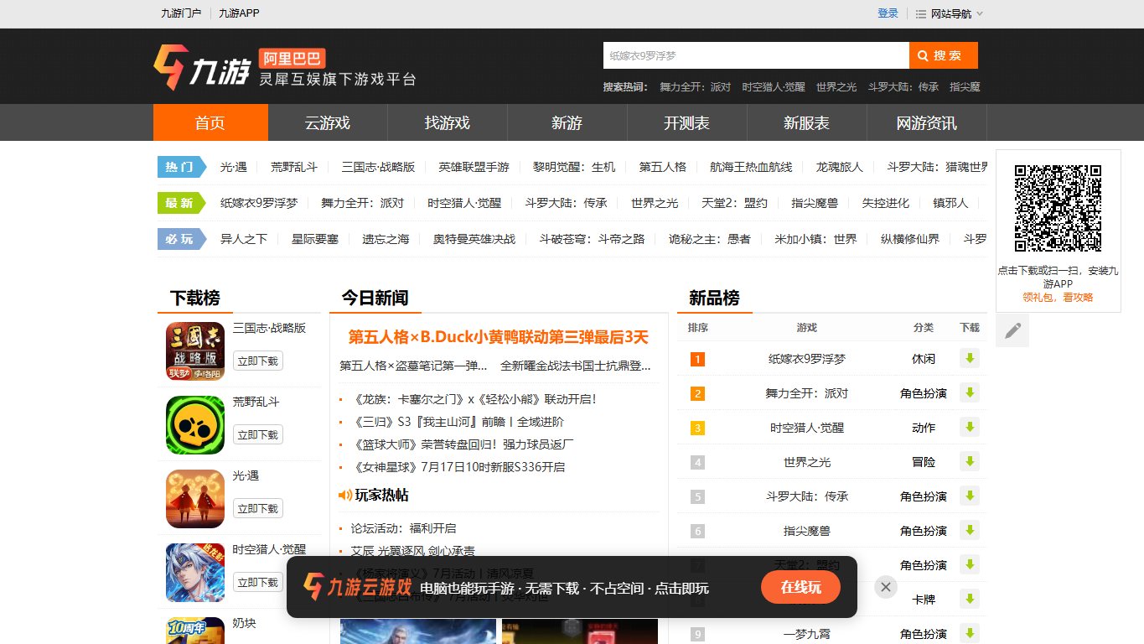The height and width of the screenshot is (644, 1144).
Task: Click the 领礼包，看攻略 orange link
Action: coord(1058,298)
